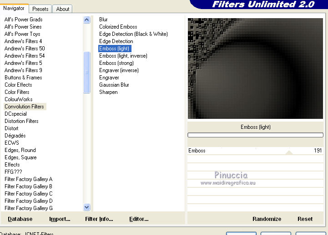Select the Navigator tab

pos(14,8)
